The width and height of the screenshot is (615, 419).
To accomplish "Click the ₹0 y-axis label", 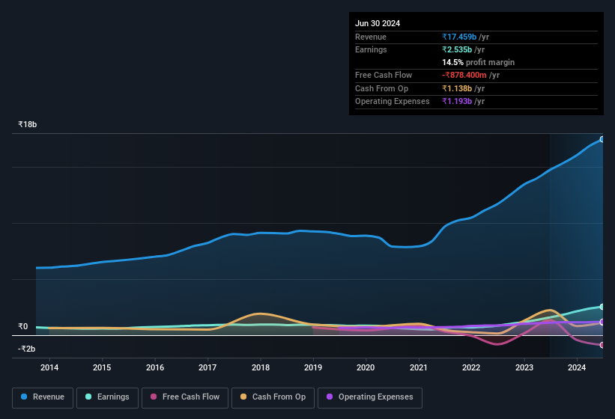I will 22,326.
